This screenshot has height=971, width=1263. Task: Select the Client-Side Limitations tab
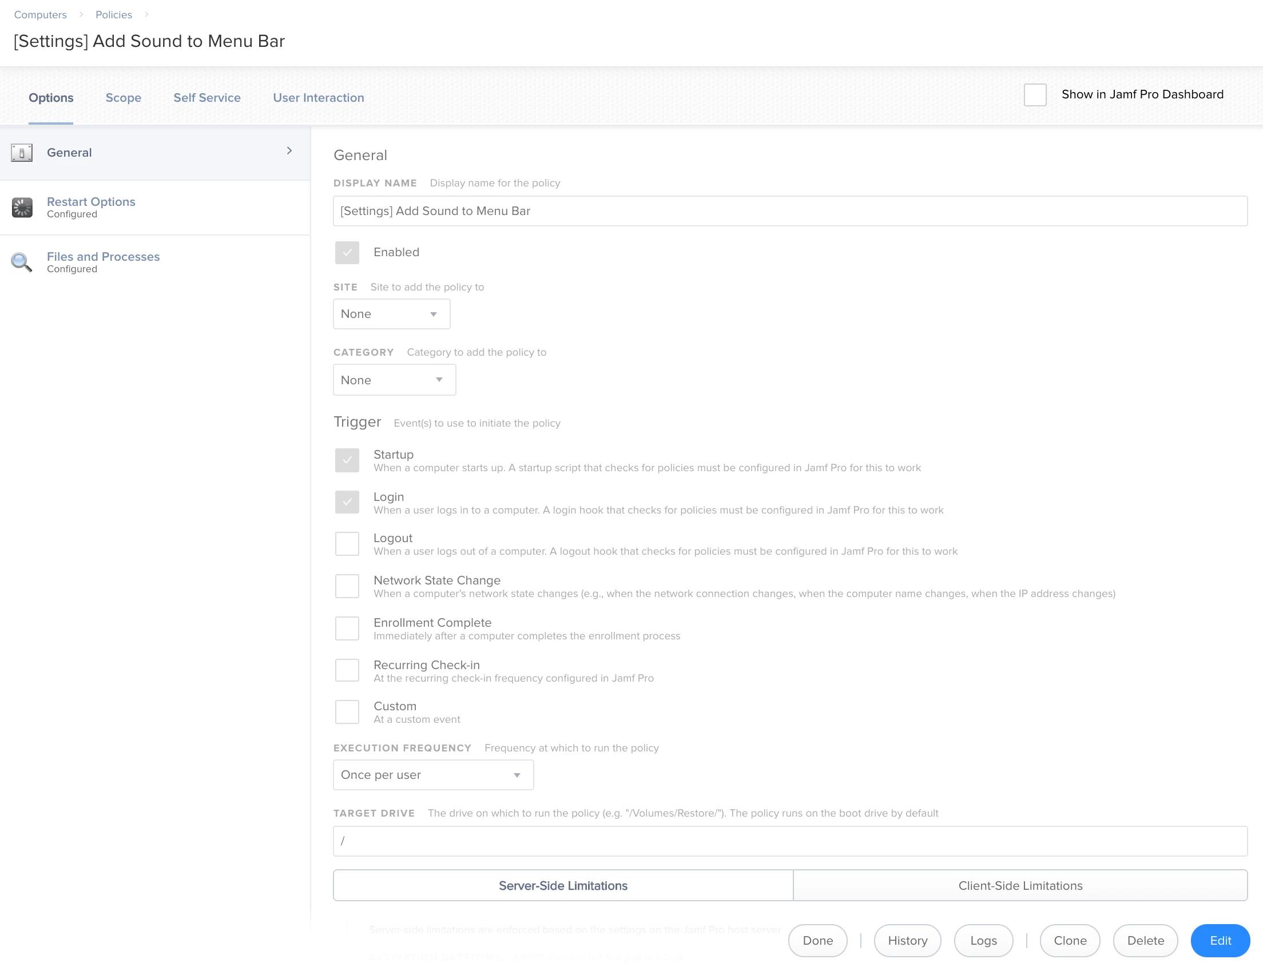point(1020,885)
